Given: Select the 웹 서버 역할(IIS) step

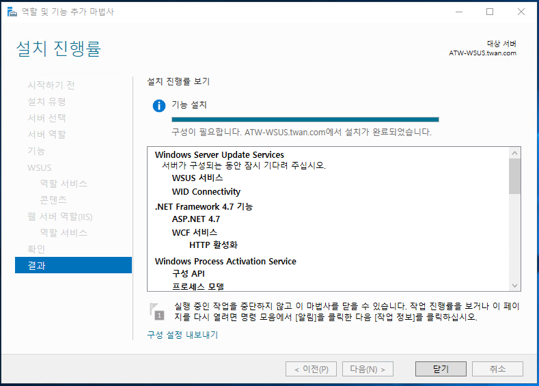Looking at the screenshot, I should click(x=60, y=217).
